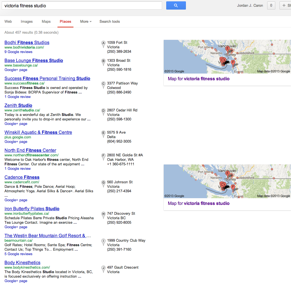This screenshot has width=291, height=288.
Task: Click www.northendfitnesscenter.com/ URL text
Action: click(32, 155)
